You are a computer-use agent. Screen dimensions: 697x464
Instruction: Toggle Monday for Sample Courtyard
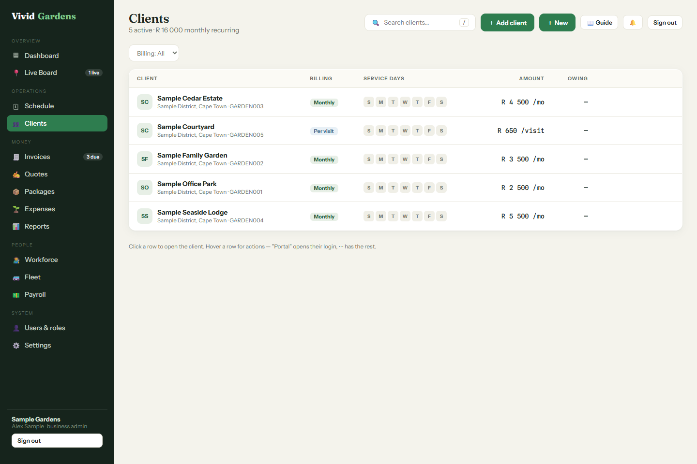pos(381,130)
